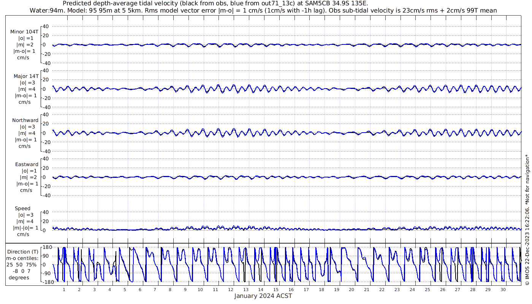The width and height of the screenshot is (532, 304).
Task: Click the vertical IMOS copyright timestamp text
Action: click(527, 220)
